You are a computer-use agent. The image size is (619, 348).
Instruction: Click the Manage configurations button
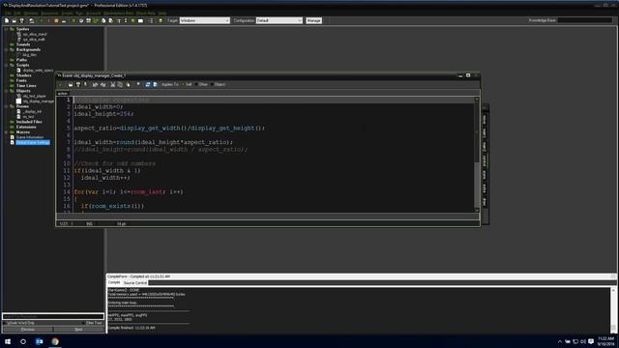pyautogui.click(x=313, y=20)
